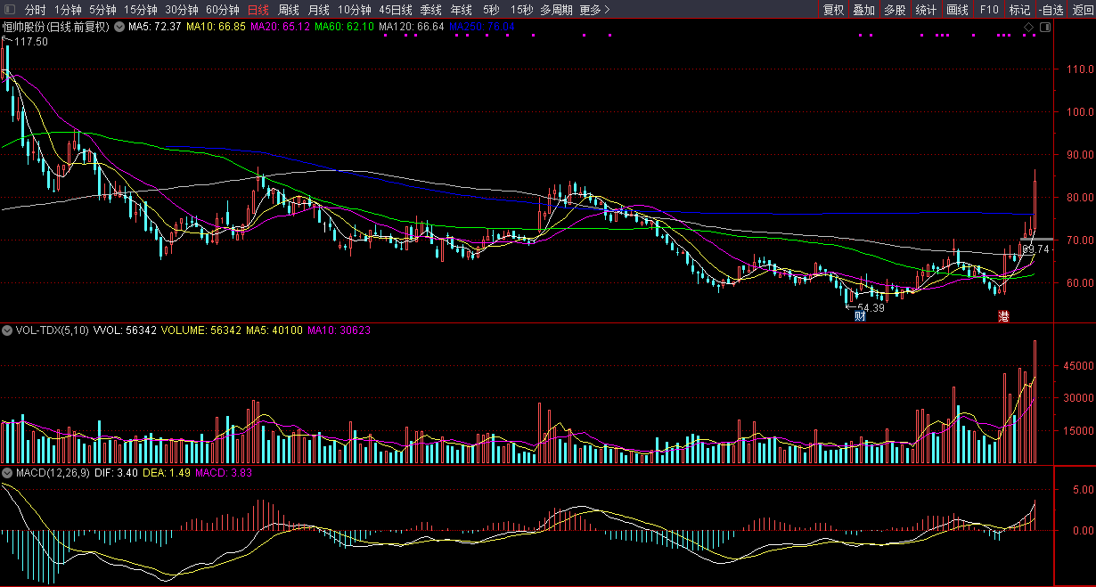1096x587 pixels.
Task: Click the 统计 statistics button
Action: tap(926, 10)
